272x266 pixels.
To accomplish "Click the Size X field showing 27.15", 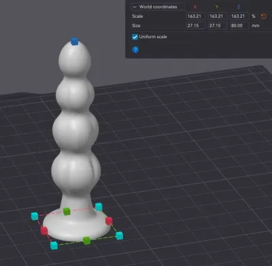I will 196,25.
